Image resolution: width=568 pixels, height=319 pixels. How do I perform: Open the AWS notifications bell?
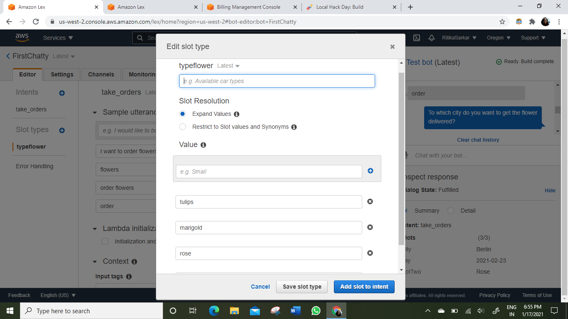[x=432, y=38]
